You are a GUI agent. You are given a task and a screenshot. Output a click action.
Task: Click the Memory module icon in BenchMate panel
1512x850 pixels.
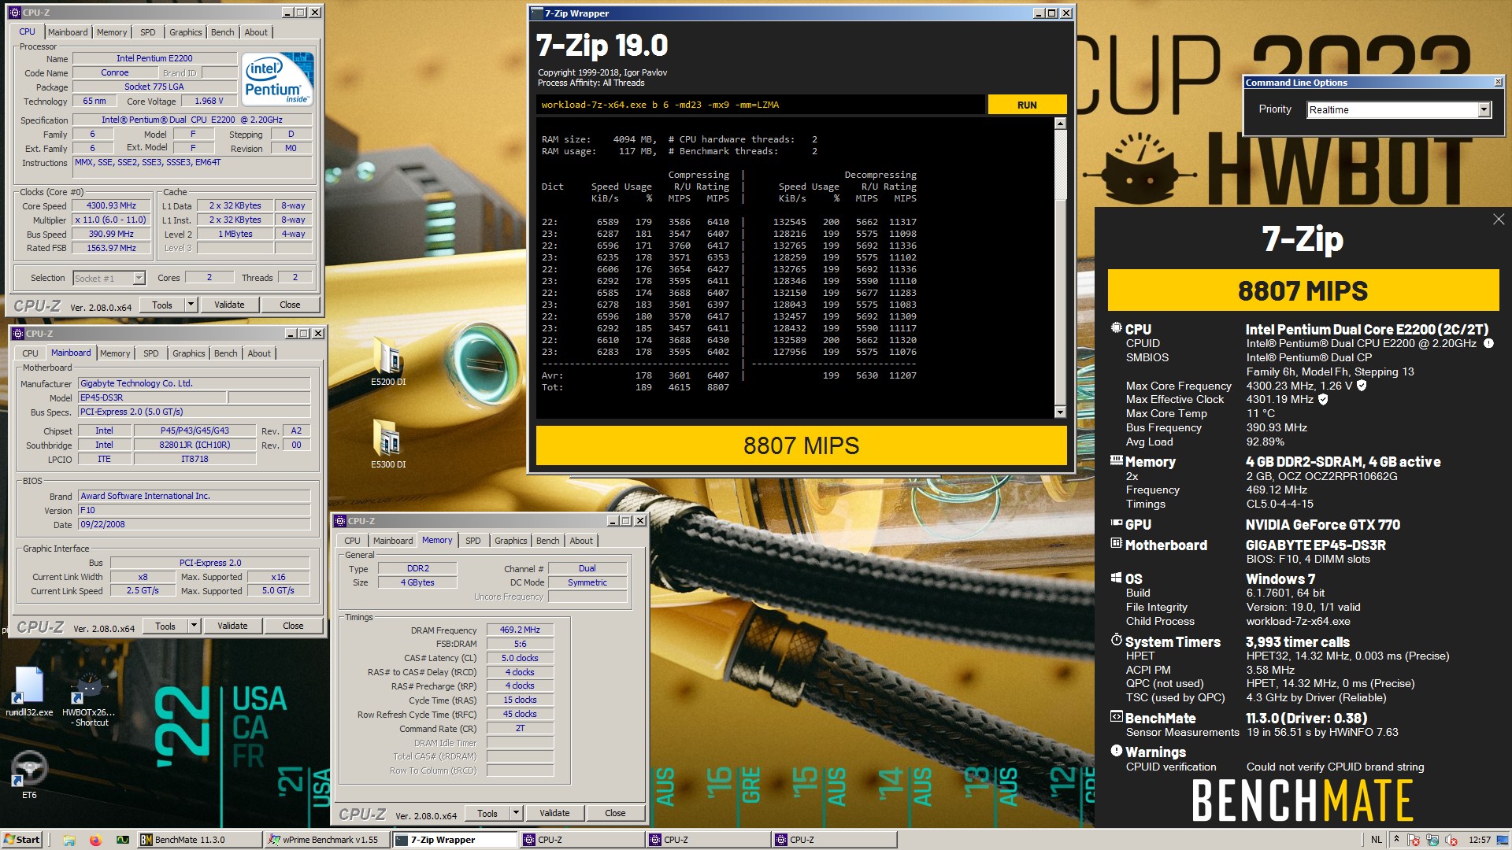1116,460
